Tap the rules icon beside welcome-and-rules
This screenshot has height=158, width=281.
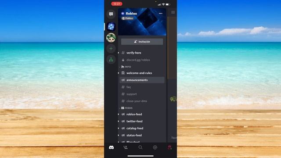(x=123, y=73)
